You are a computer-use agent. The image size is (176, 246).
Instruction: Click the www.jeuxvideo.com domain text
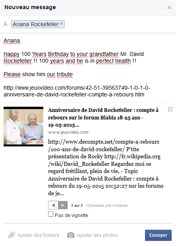(x=68, y=132)
